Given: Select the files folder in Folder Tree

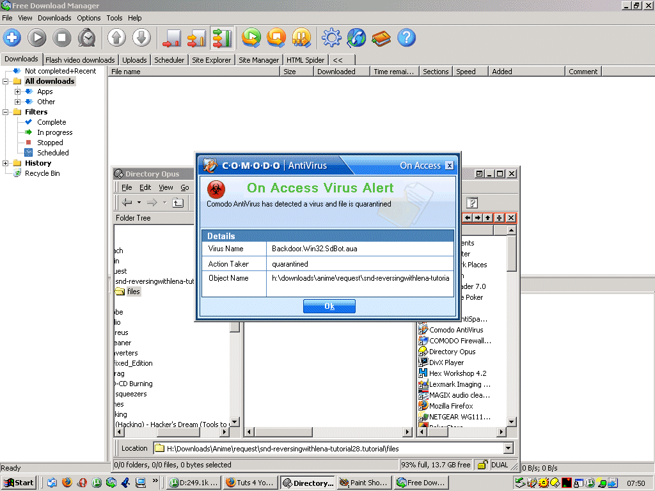Looking at the screenshot, I should pyautogui.click(x=133, y=292).
